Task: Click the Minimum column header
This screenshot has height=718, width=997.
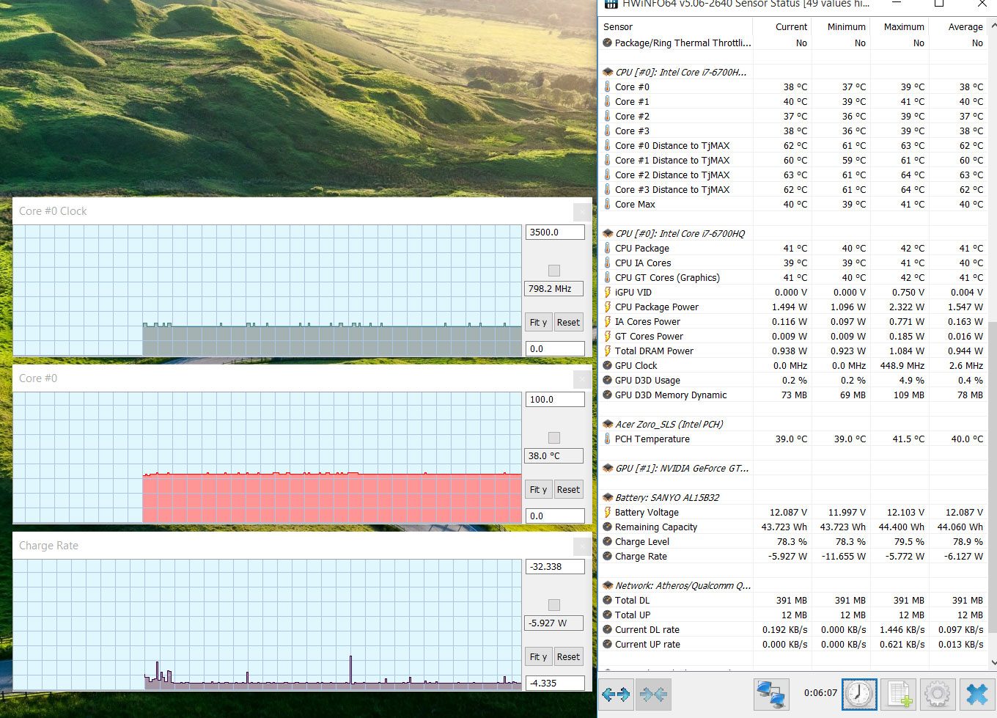Action: coord(840,26)
